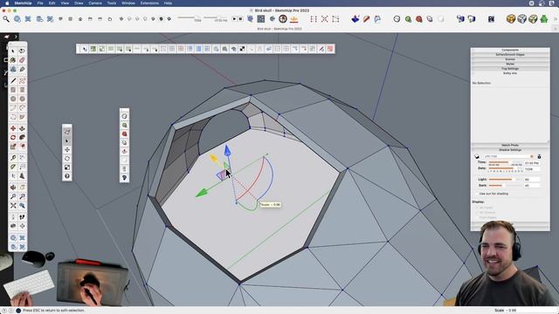Click the Time slider in Shadow Settings
559x314 pixels.
click(505, 162)
